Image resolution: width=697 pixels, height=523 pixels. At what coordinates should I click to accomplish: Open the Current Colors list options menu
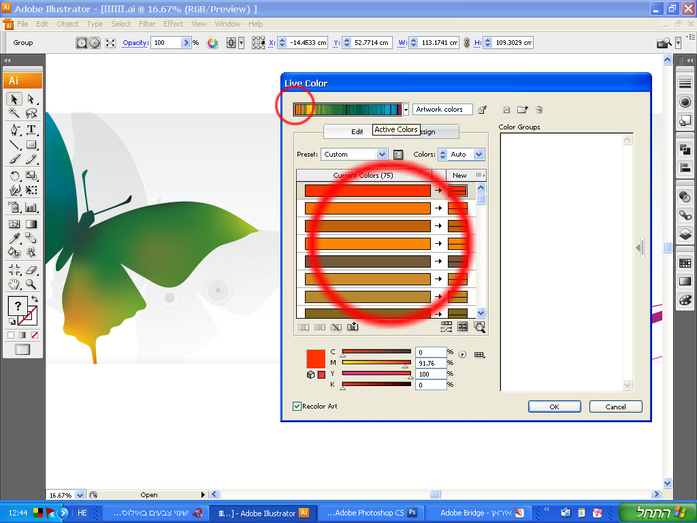click(x=481, y=175)
